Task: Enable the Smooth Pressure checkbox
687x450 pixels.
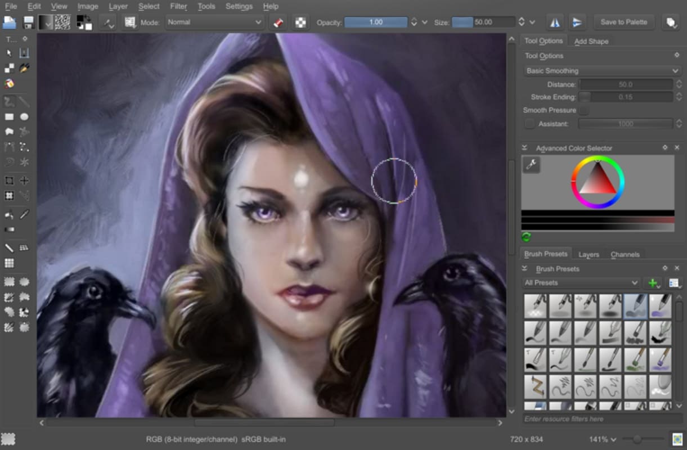Action: 585,110
